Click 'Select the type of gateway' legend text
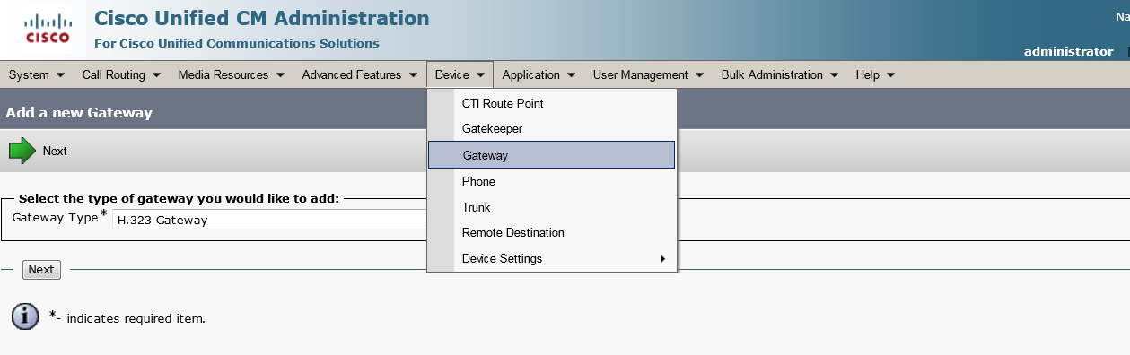 (x=179, y=198)
